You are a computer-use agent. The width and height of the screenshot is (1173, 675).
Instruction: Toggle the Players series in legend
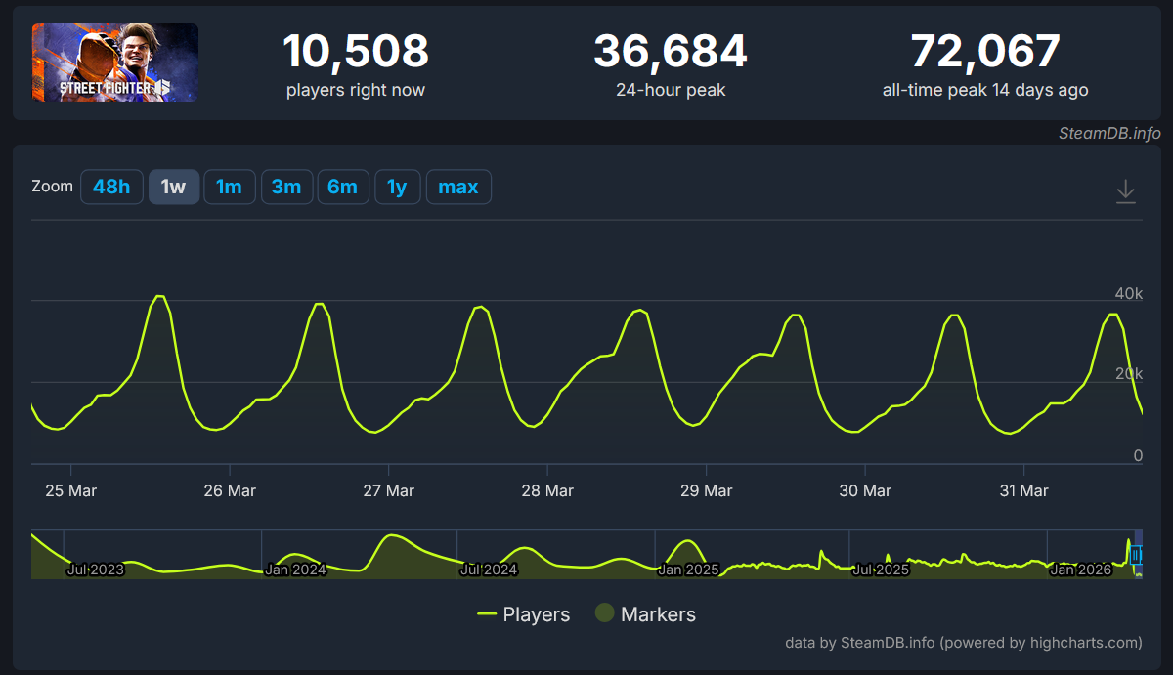coord(524,614)
